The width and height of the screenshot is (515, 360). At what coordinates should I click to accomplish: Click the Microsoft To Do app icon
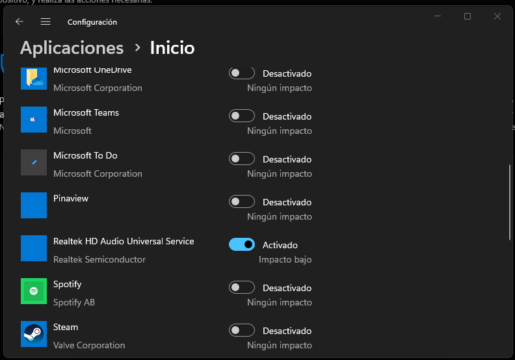pos(34,162)
